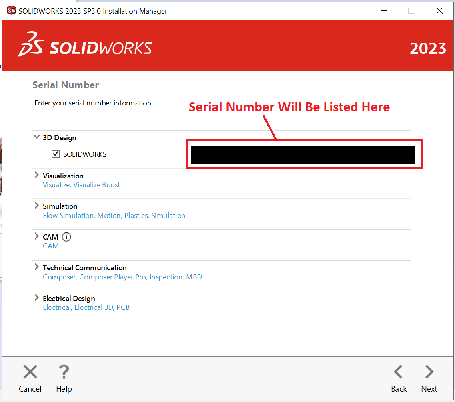Click the blue CAM link
Image resolution: width=455 pixels, height=402 pixels.
coord(51,246)
